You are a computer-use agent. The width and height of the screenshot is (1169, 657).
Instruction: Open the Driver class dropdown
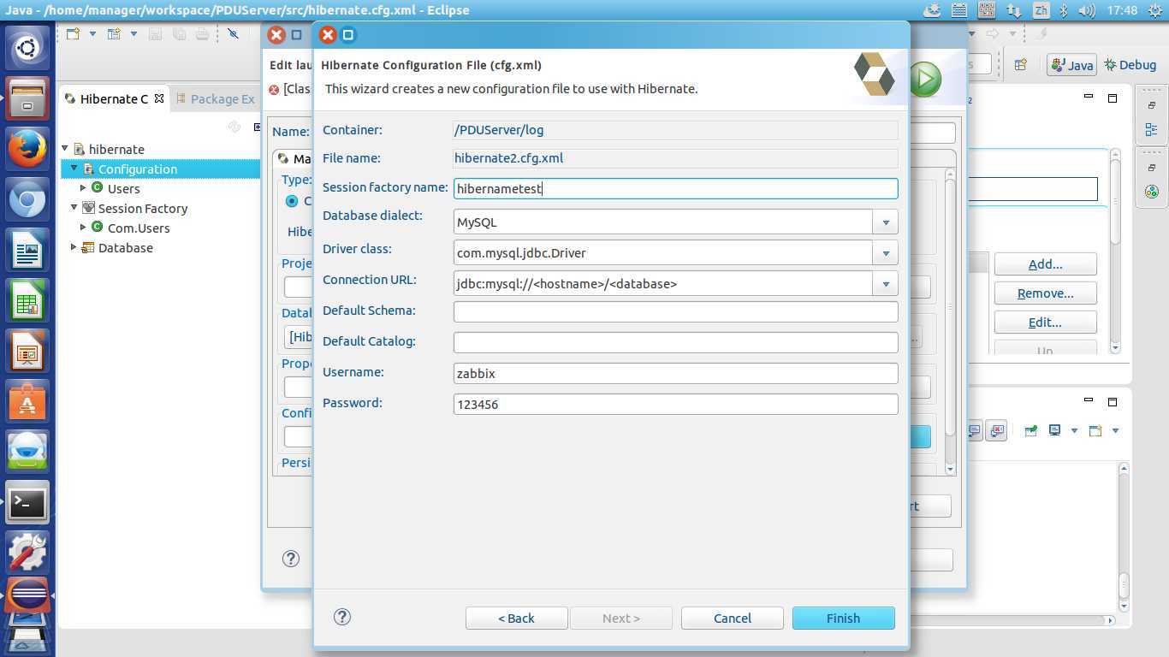886,253
